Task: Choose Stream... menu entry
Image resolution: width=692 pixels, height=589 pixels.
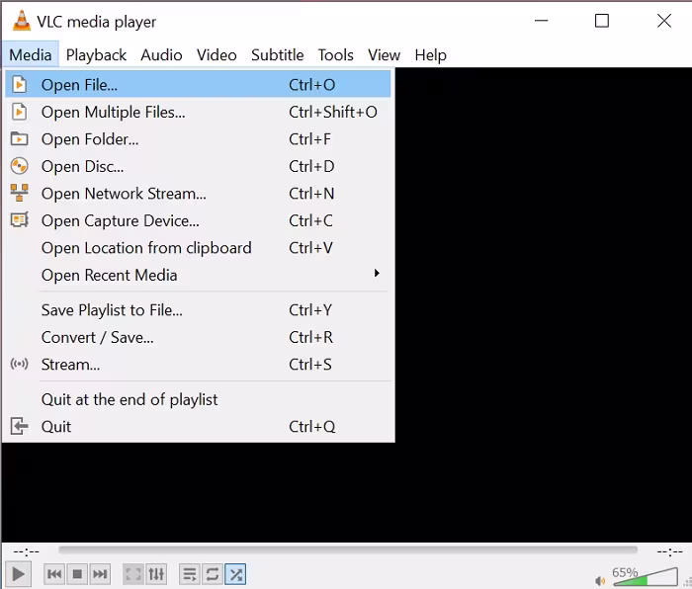Action: [x=198, y=365]
